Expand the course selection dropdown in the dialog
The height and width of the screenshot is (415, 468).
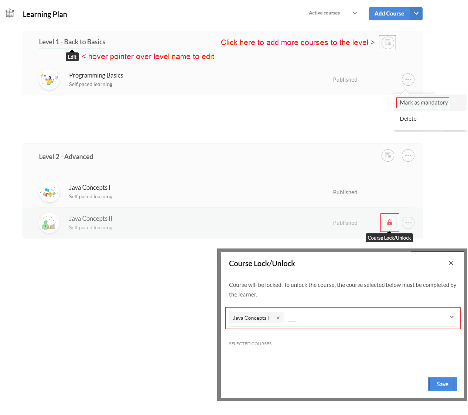pyautogui.click(x=451, y=317)
